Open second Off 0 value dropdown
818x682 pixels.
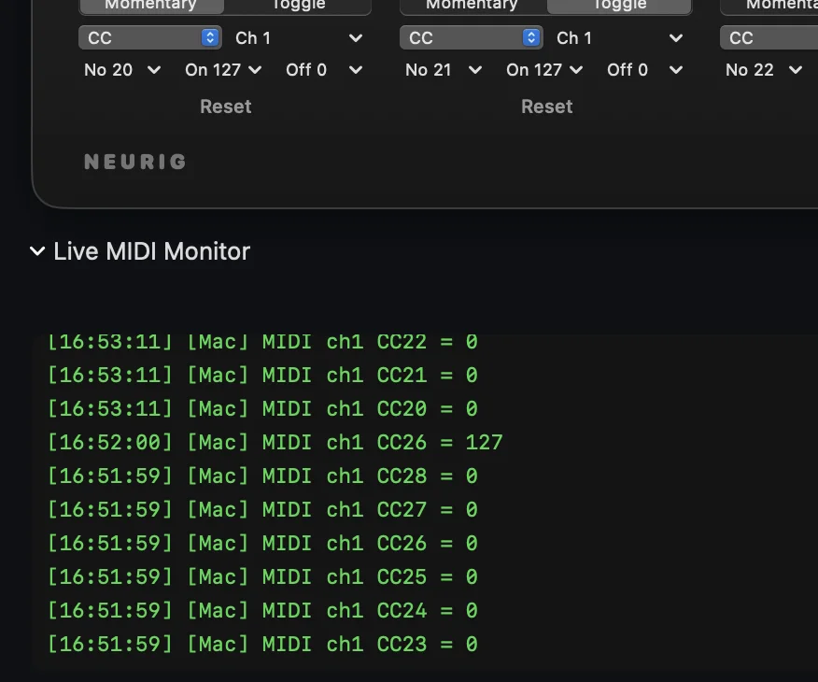coord(645,70)
